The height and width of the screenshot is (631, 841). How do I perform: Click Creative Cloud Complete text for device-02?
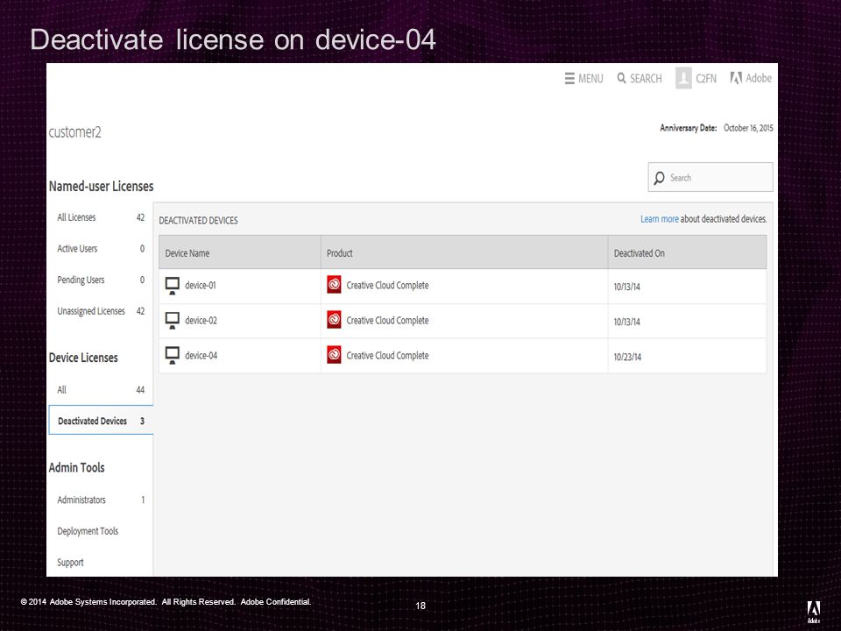(387, 321)
